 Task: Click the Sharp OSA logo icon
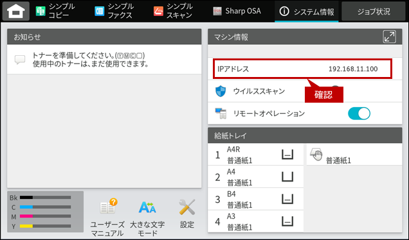tap(217, 11)
